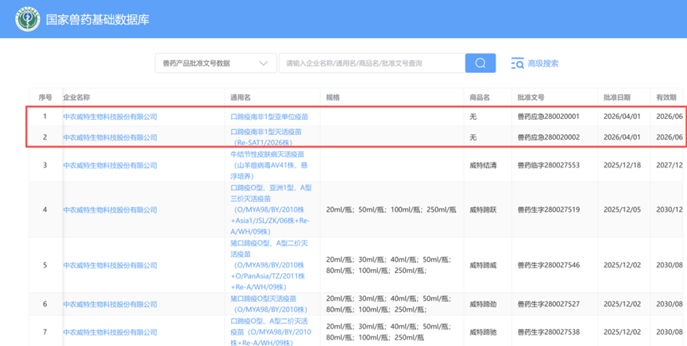This screenshot has height=346, width=687.
Task: Open the 兽药产品批准文号数据 dropdown
Action: [213, 63]
